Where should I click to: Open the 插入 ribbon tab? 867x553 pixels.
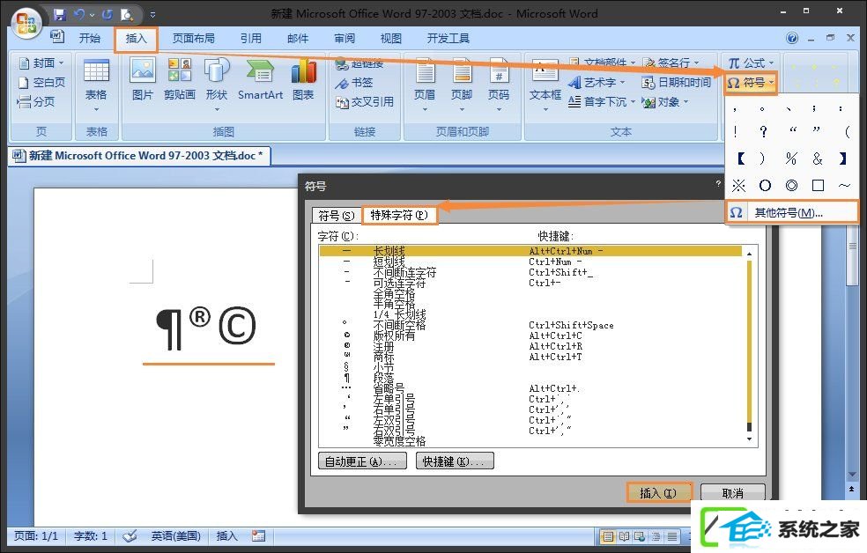pyautogui.click(x=136, y=39)
